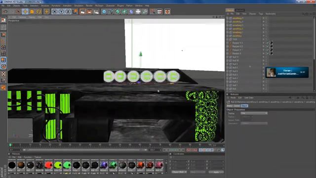
Task: Click the Object manager vertical scrollbar
Action: coord(315,39)
